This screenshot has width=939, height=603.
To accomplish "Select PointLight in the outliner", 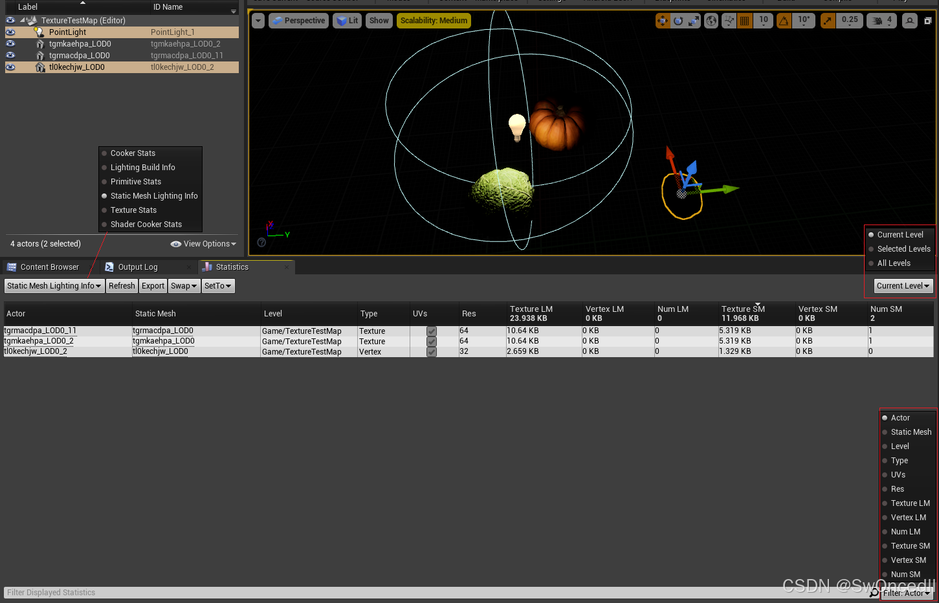I will pyautogui.click(x=122, y=32).
